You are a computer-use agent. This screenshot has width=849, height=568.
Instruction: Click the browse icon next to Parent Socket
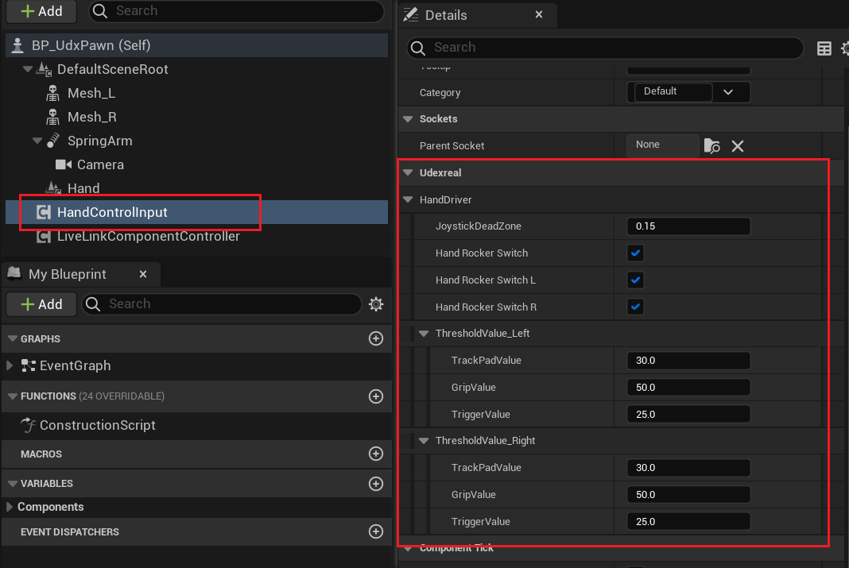point(712,146)
